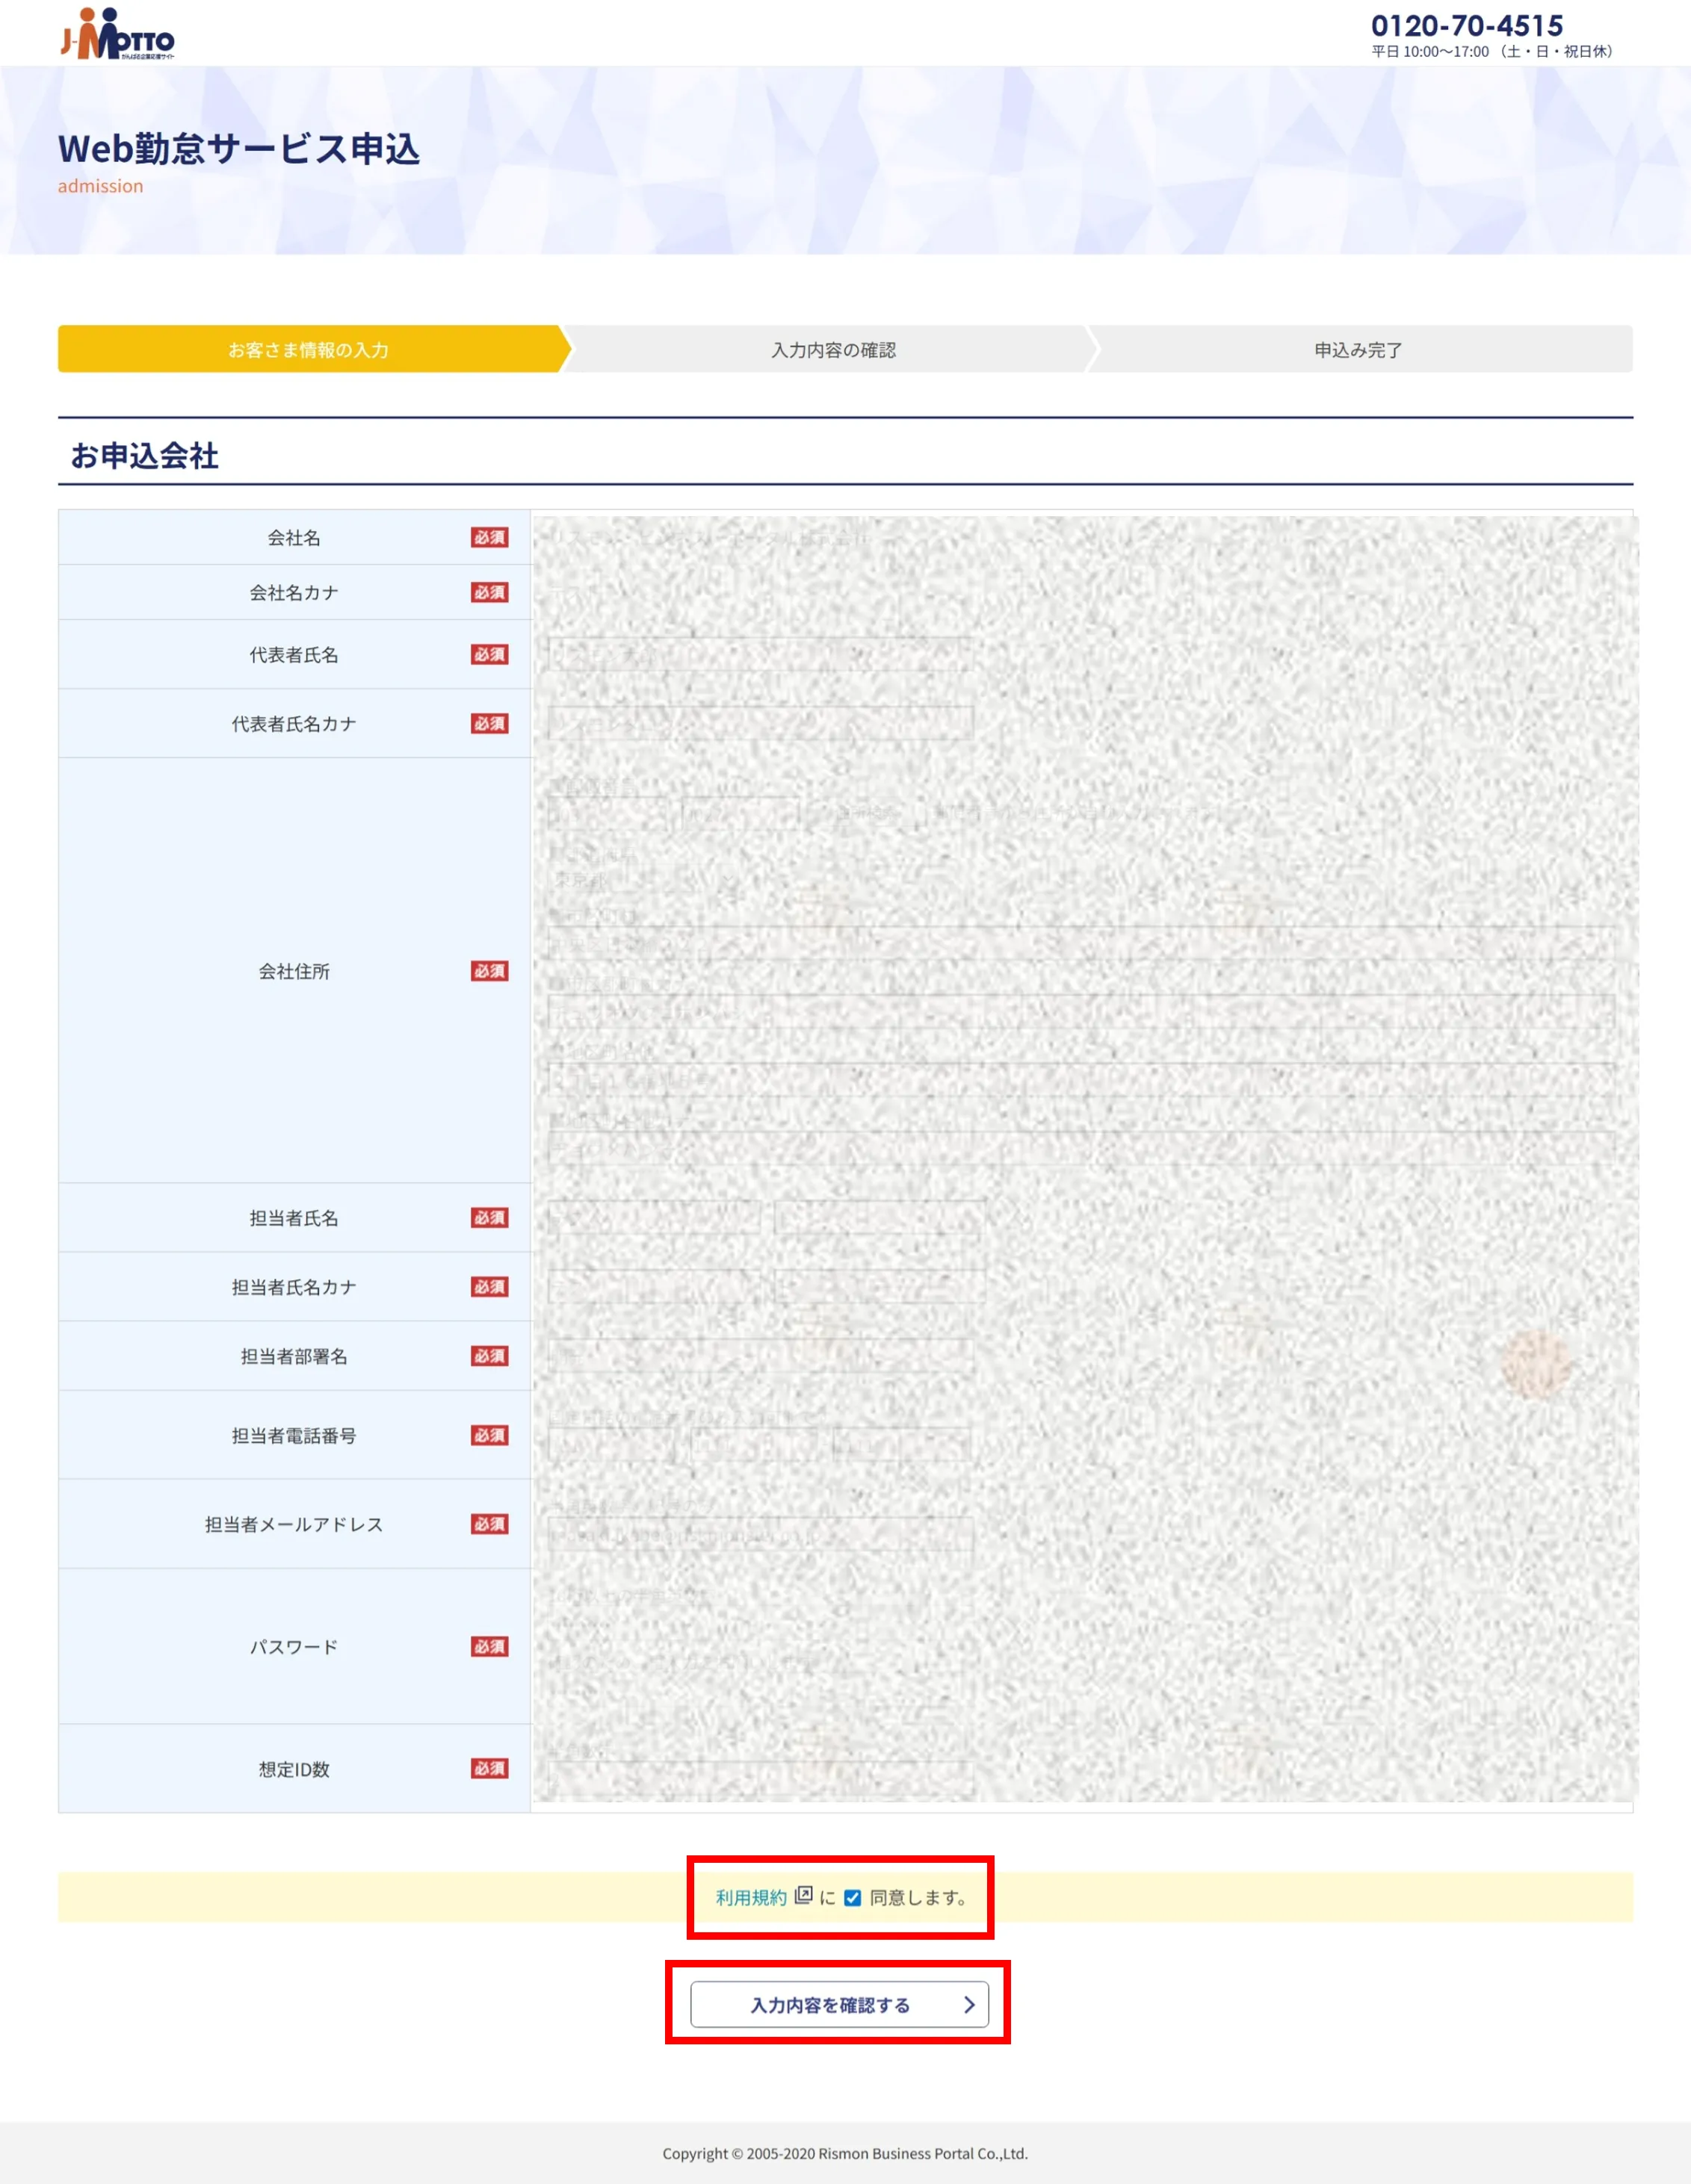Click the 代表者氏名カナ row label

(x=294, y=724)
